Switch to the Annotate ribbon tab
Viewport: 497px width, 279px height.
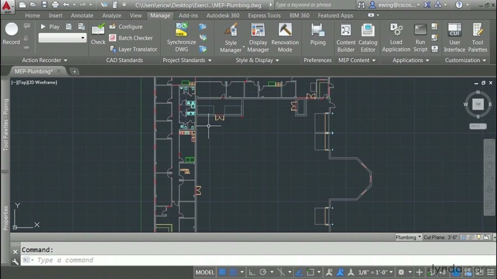coord(82,15)
